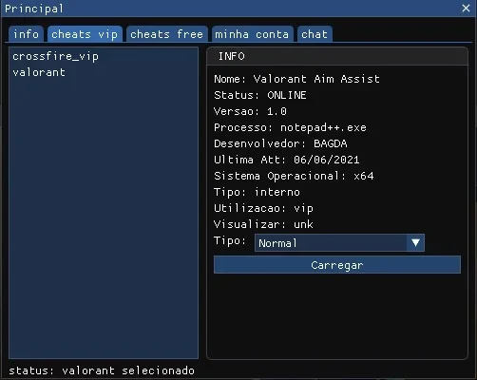Click the Nome: Valorant Aim Assist line

pyautogui.click(x=296, y=79)
